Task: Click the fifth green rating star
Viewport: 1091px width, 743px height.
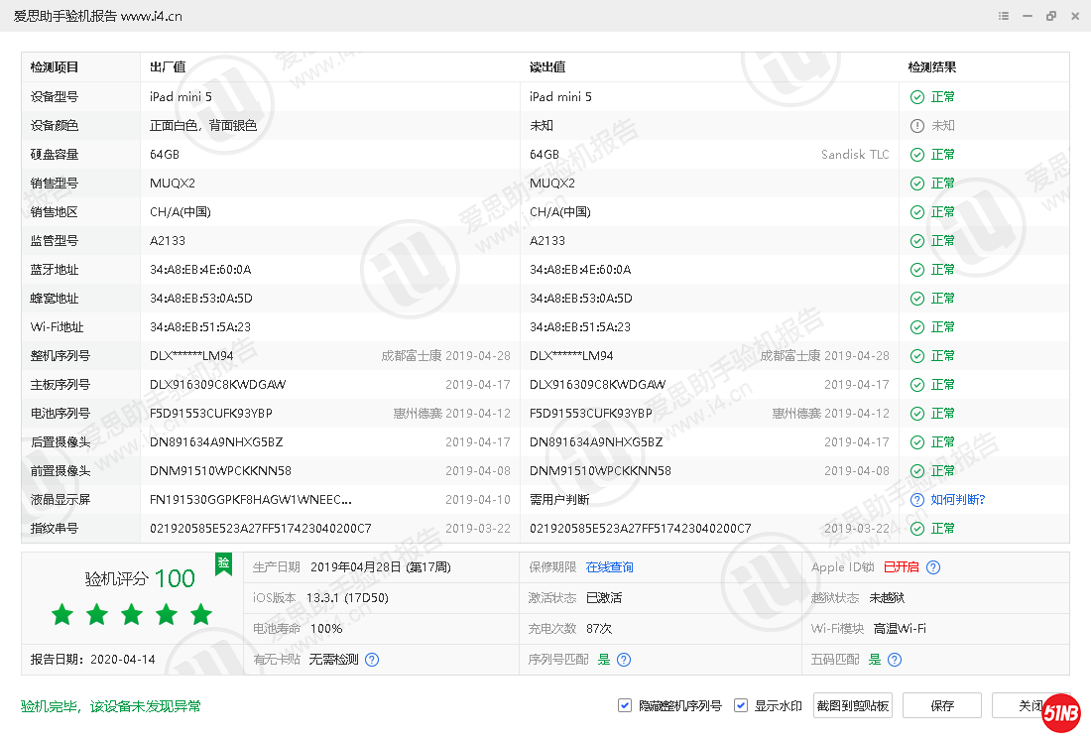Action: (200, 614)
